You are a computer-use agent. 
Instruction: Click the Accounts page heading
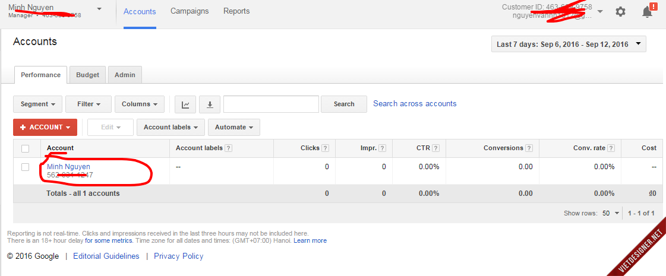click(x=35, y=42)
